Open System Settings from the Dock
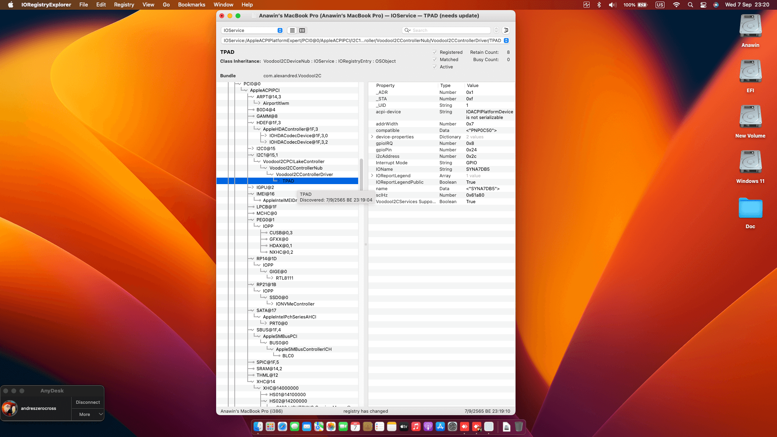 click(x=452, y=426)
